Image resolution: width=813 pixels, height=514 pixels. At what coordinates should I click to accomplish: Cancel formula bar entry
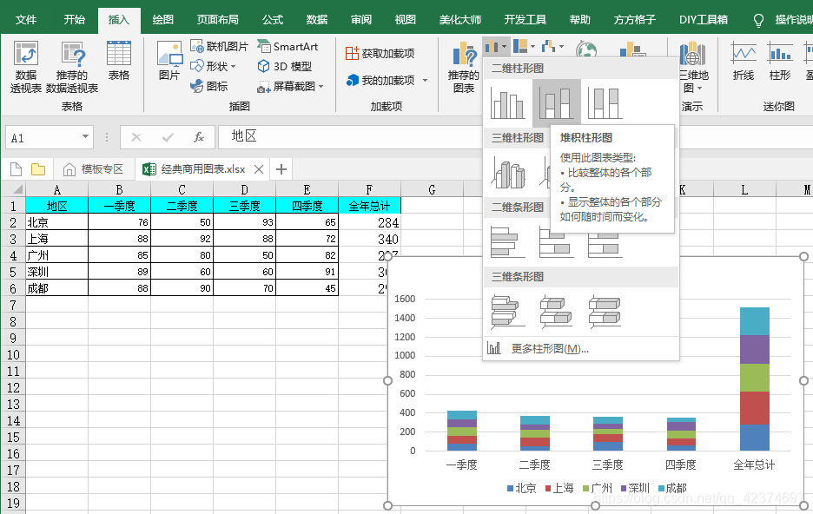click(x=136, y=137)
